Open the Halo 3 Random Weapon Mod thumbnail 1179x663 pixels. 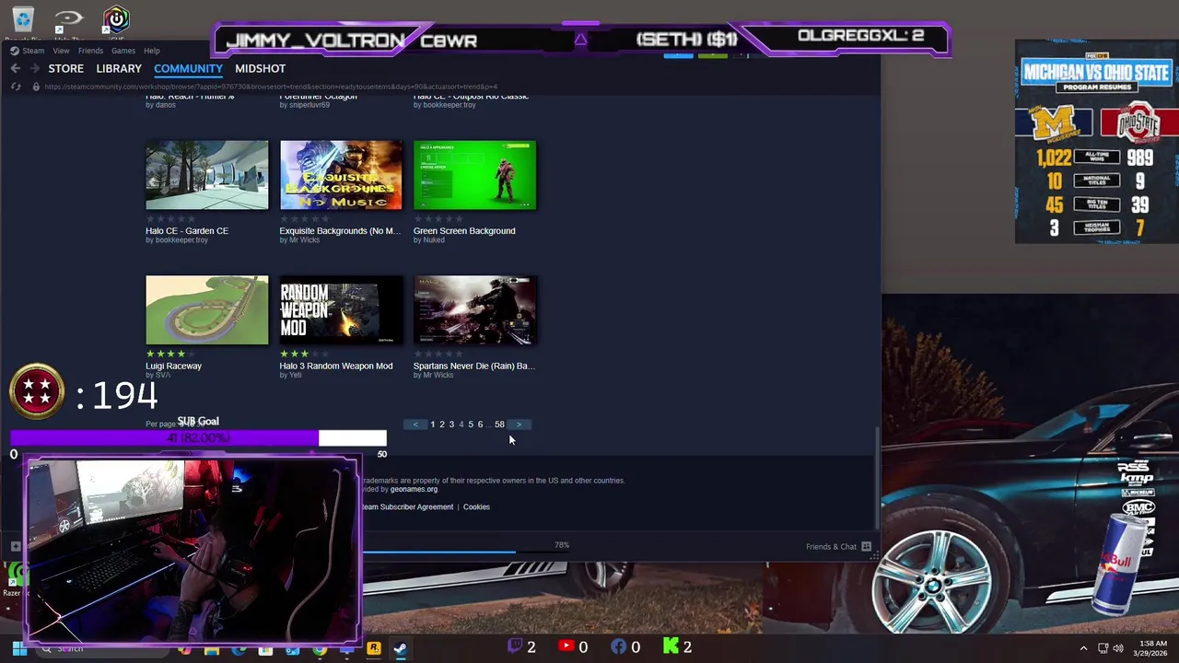pyautogui.click(x=341, y=310)
